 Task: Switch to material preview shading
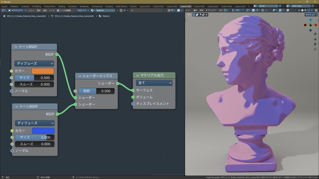[305, 10]
